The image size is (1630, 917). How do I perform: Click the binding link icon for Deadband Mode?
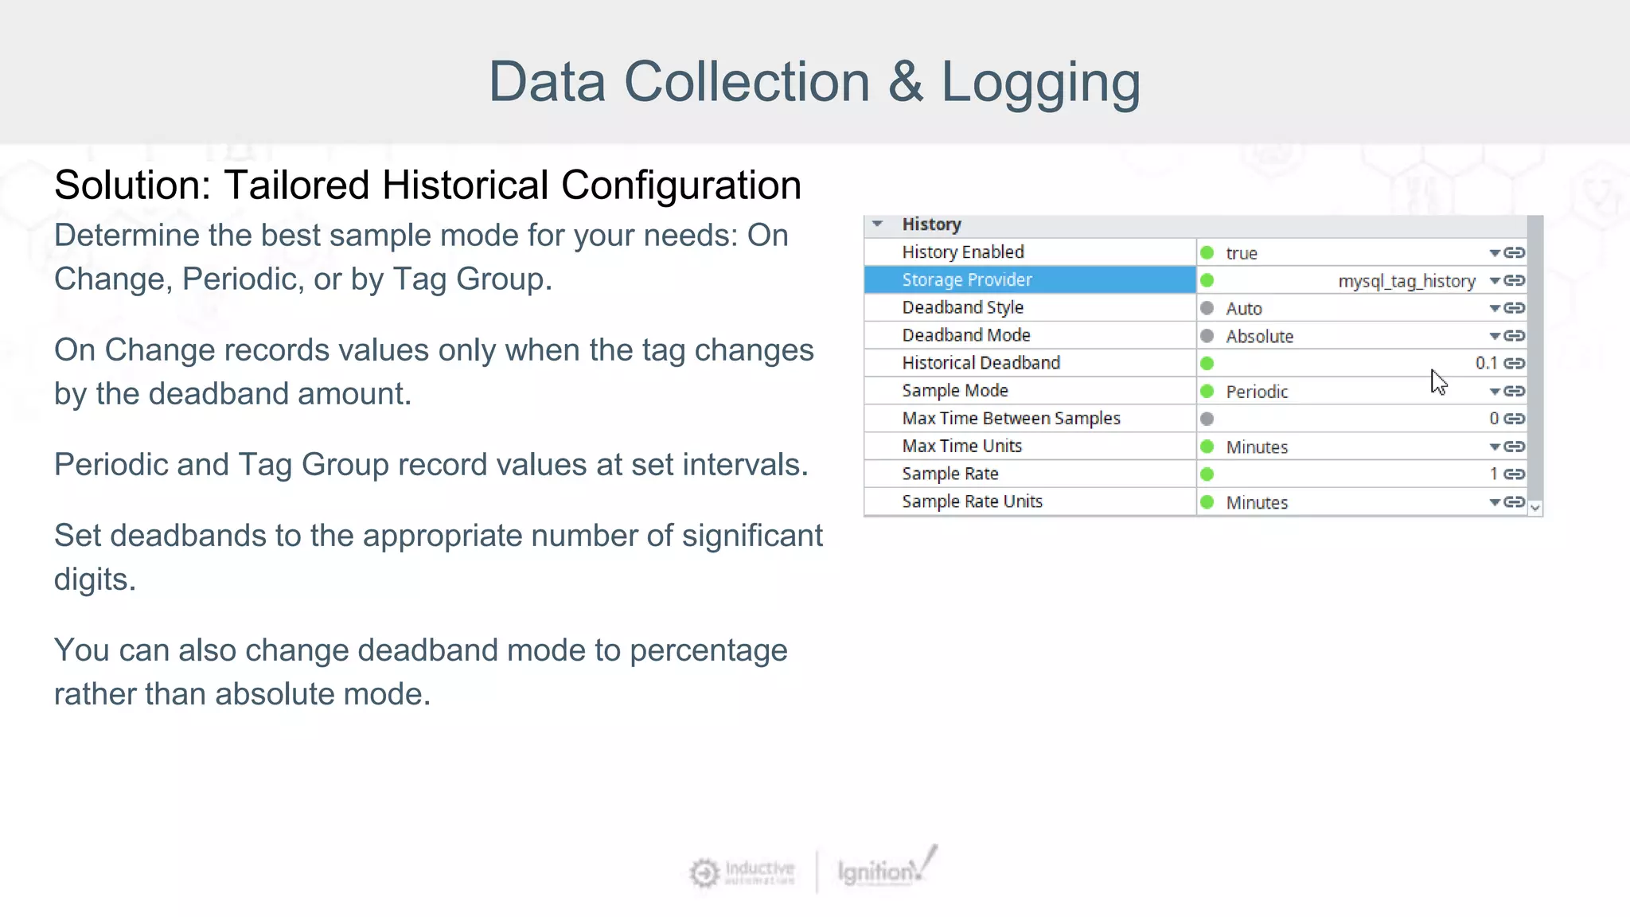pos(1515,336)
